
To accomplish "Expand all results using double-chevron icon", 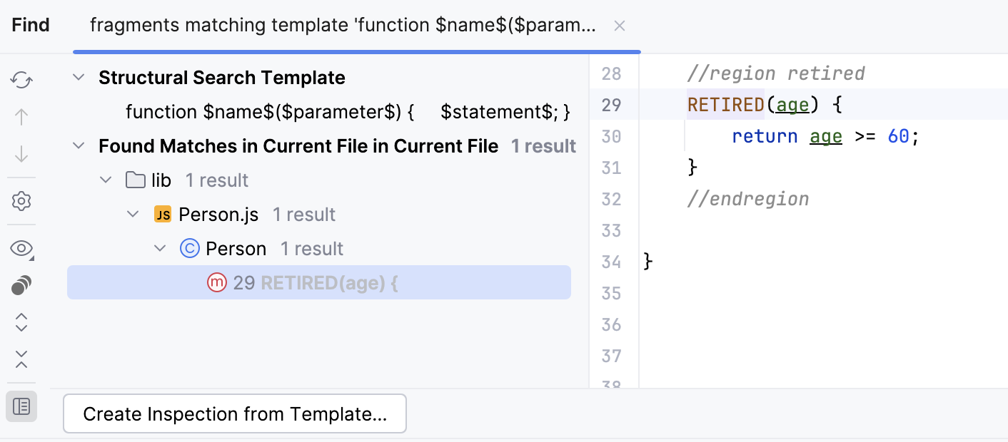I will pyautogui.click(x=21, y=322).
